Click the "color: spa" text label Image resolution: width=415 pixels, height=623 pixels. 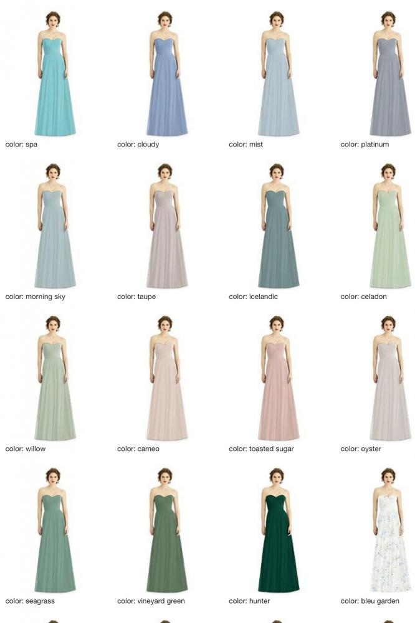[x=21, y=145]
